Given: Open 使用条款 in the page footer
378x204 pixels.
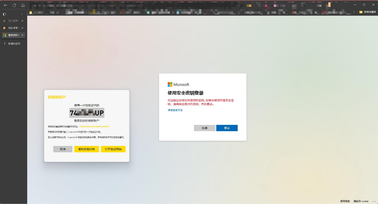Looking at the screenshot, I should [x=345, y=201].
